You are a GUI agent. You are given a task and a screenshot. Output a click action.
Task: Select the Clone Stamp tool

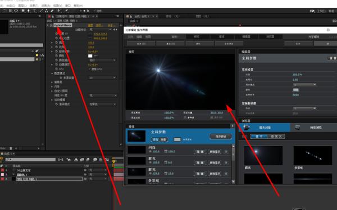pyautogui.click(x=47, y=11)
